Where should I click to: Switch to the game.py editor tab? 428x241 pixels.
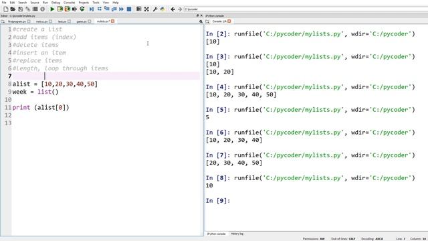coord(82,21)
